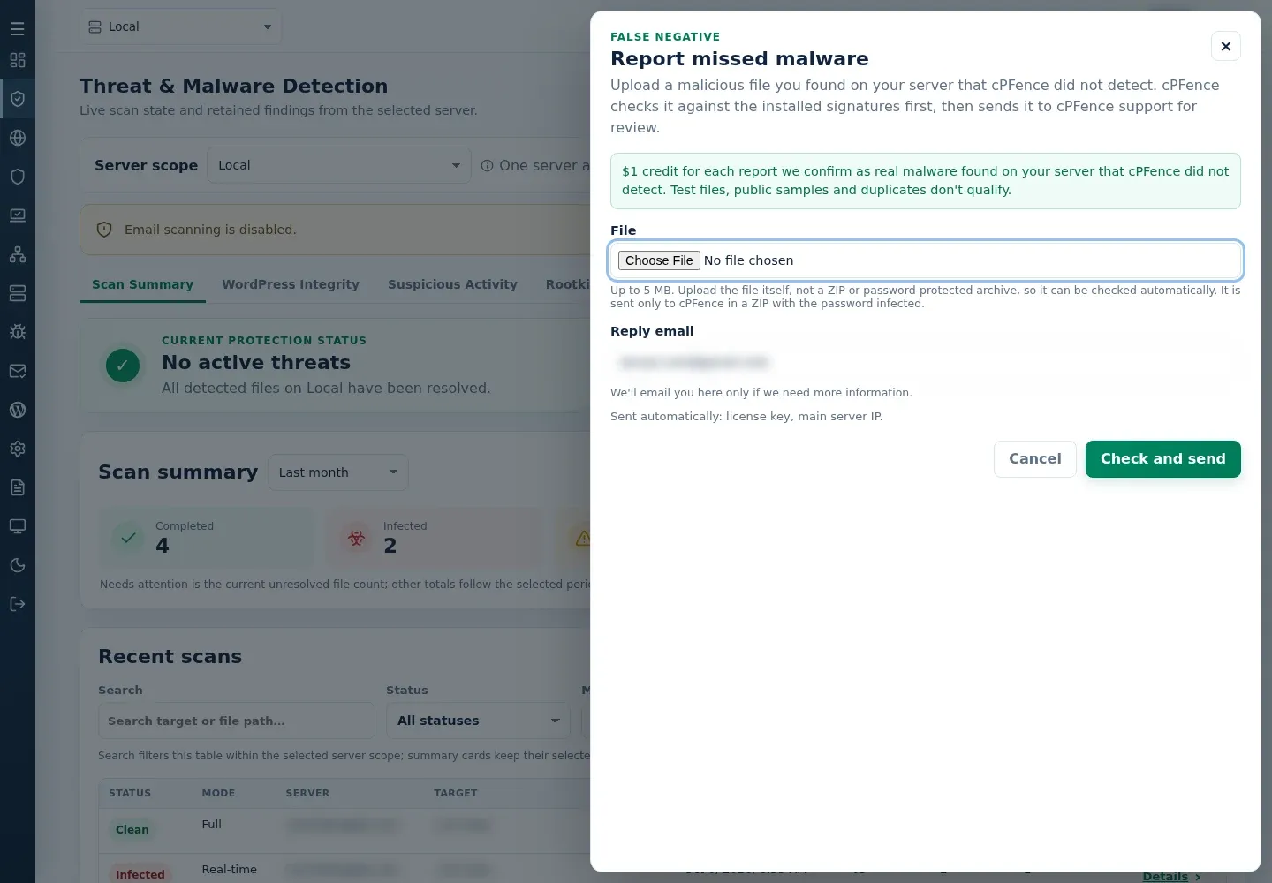1272x883 pixels.
Task: Click the server racks sidebar icon
Action: pos(18,293)
